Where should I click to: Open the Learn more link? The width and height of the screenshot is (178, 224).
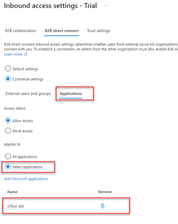click(x=13, y=54)
